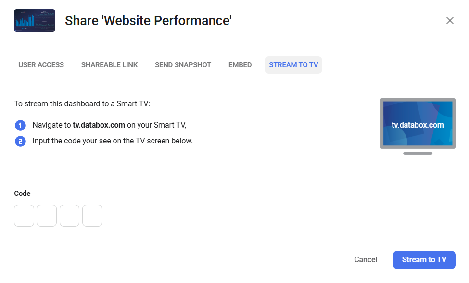Click the blue Stream to TV button
The width and height of the screenshot is (469, 283).
pos(424,260)
